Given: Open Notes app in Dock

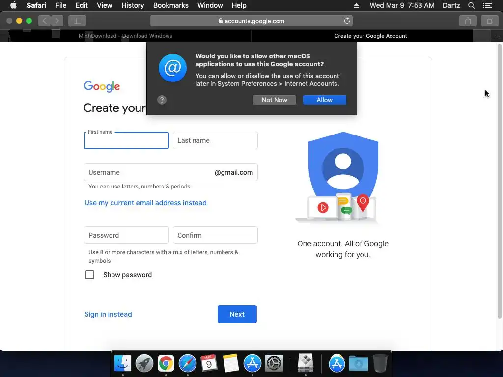Looking at the screenshot, I should 231,364.
